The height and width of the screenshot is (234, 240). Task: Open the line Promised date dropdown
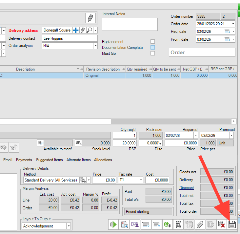click(x=231, y=136)
